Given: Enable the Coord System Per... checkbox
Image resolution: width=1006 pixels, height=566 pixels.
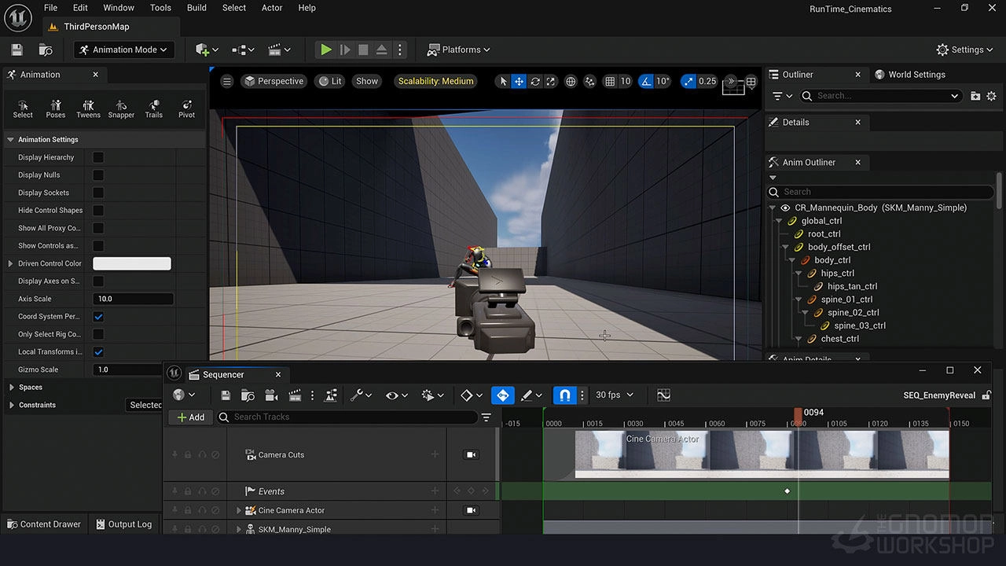Looking at the screenshot, I should pos(97,316).
